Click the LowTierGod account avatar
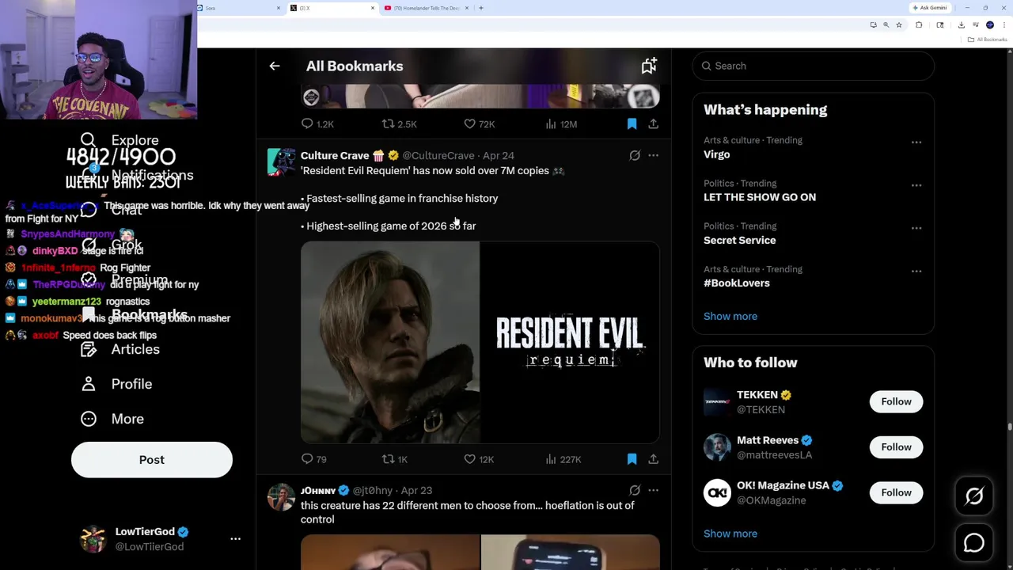Viewport: 1013px width, 570px height. 93,539
